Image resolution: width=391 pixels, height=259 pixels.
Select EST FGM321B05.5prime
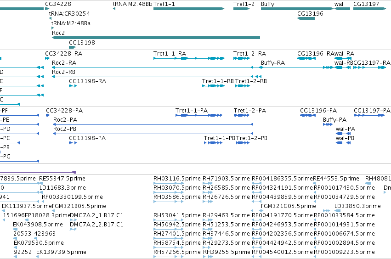tap(79, 206)
